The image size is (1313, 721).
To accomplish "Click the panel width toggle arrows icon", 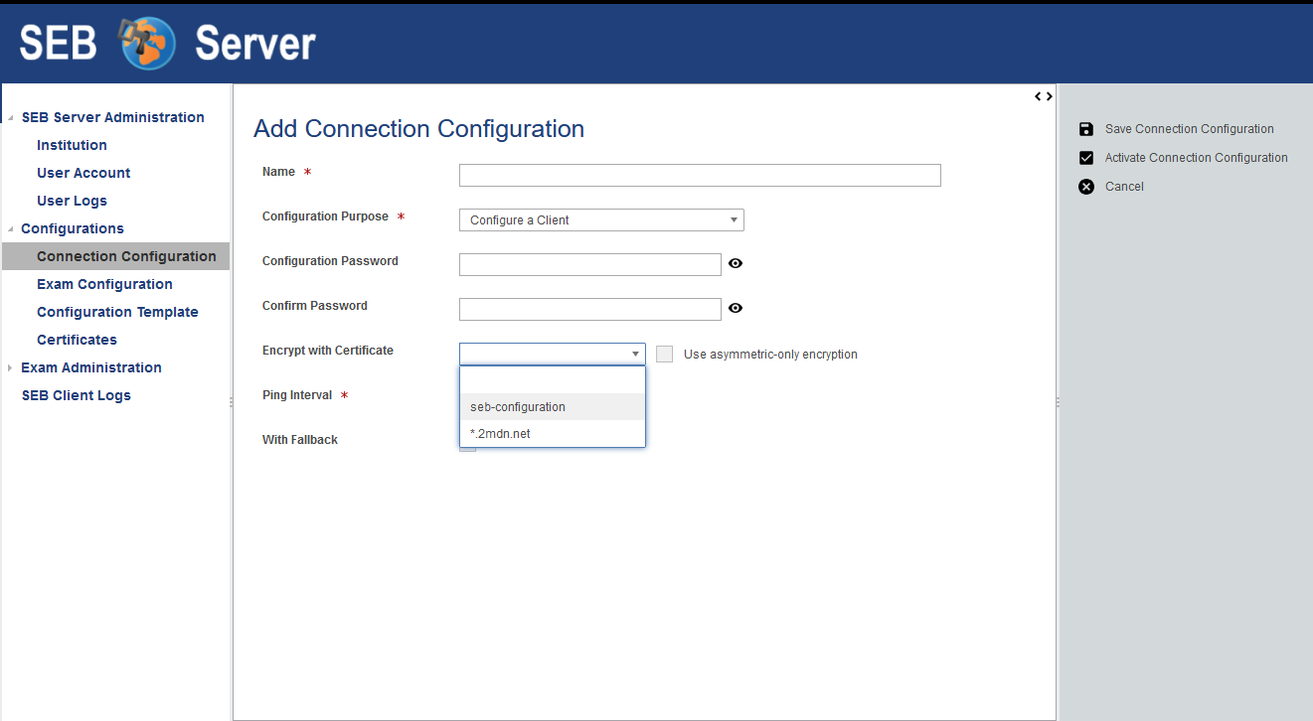I will (x=1043, y=96).
